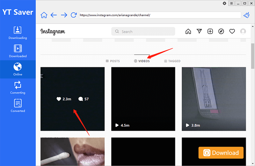
Task: Open the Downloading section in sidebar
Action: [x=18, y=33]
